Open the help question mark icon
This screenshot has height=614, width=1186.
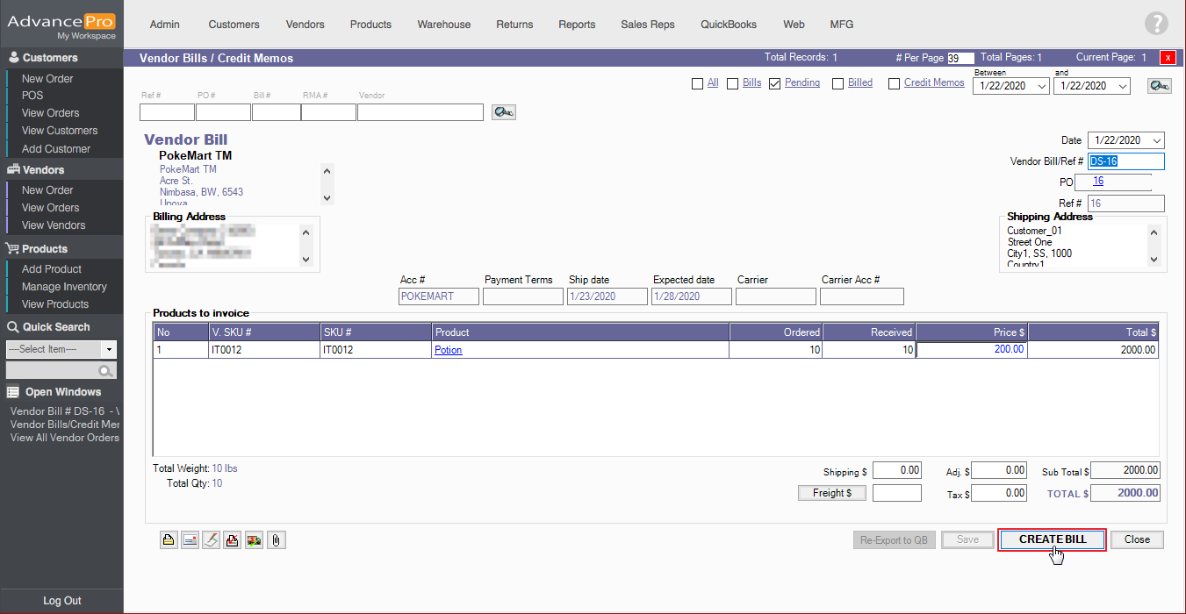(x=1156, y=25)
